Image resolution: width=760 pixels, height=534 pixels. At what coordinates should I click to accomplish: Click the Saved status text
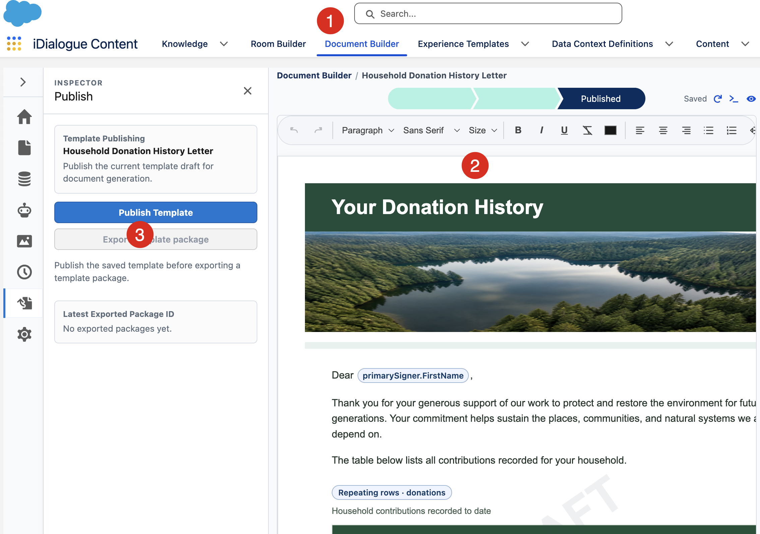point(695,99)
